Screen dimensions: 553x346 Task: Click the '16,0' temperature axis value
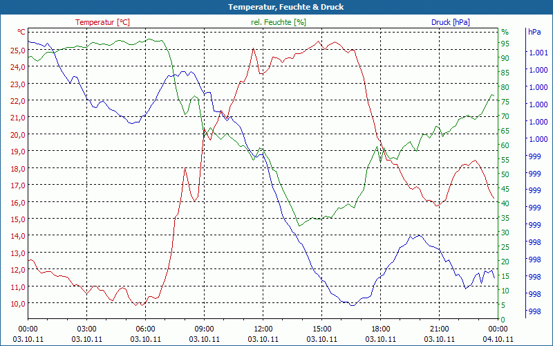(x=18, y=202)
